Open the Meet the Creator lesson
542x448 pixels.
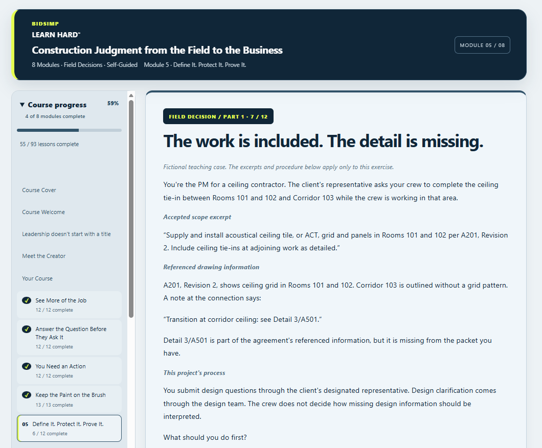44,256
